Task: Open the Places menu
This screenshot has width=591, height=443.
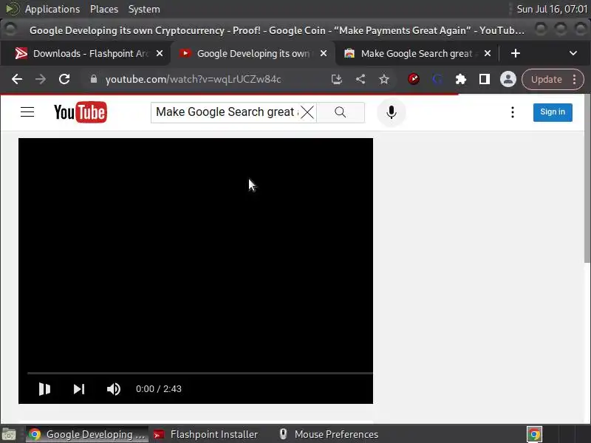Action: coord(104,9)
